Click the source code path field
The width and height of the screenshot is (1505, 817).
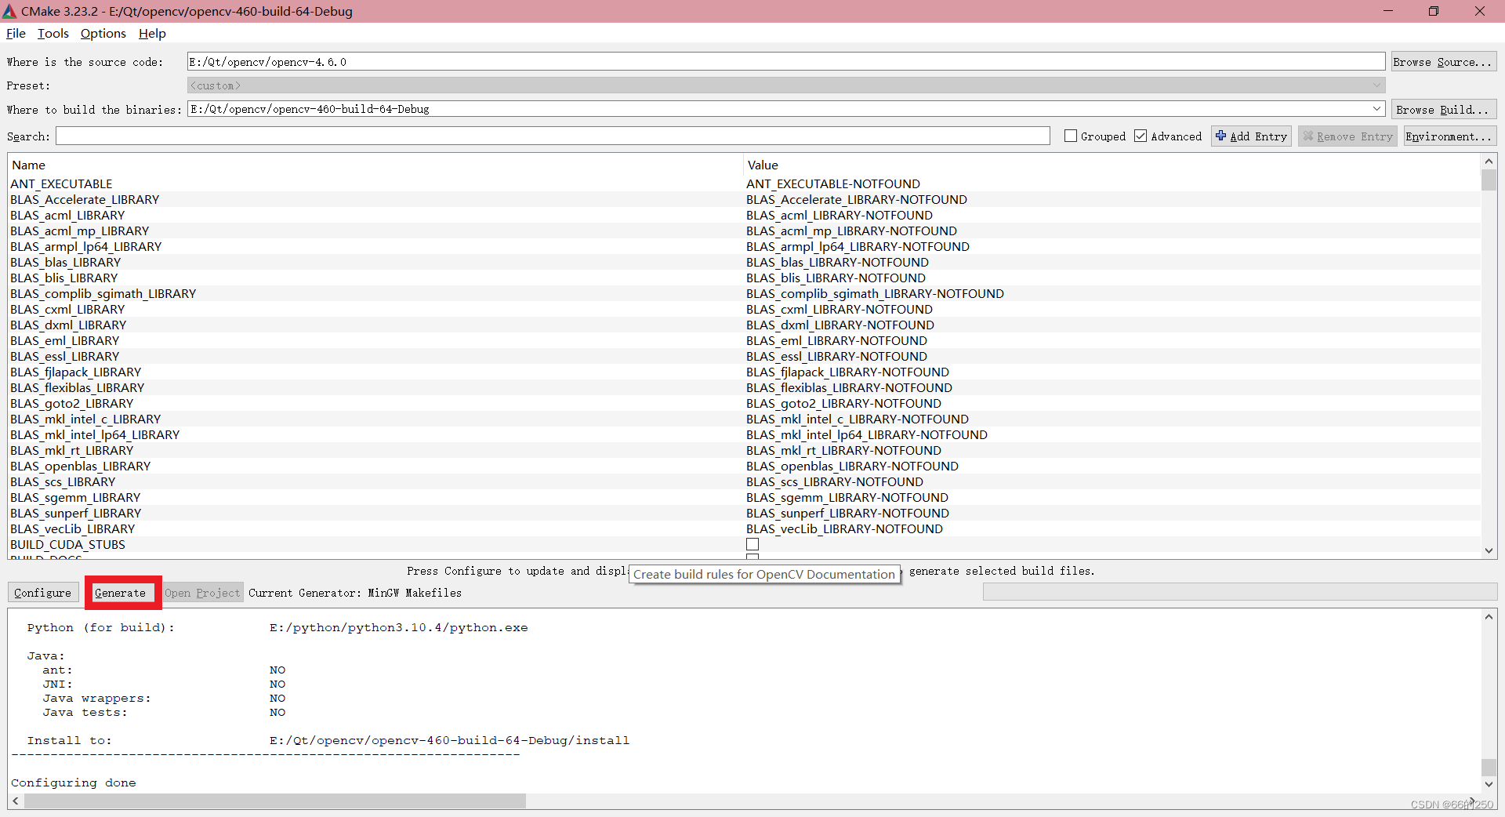point(786,62)
